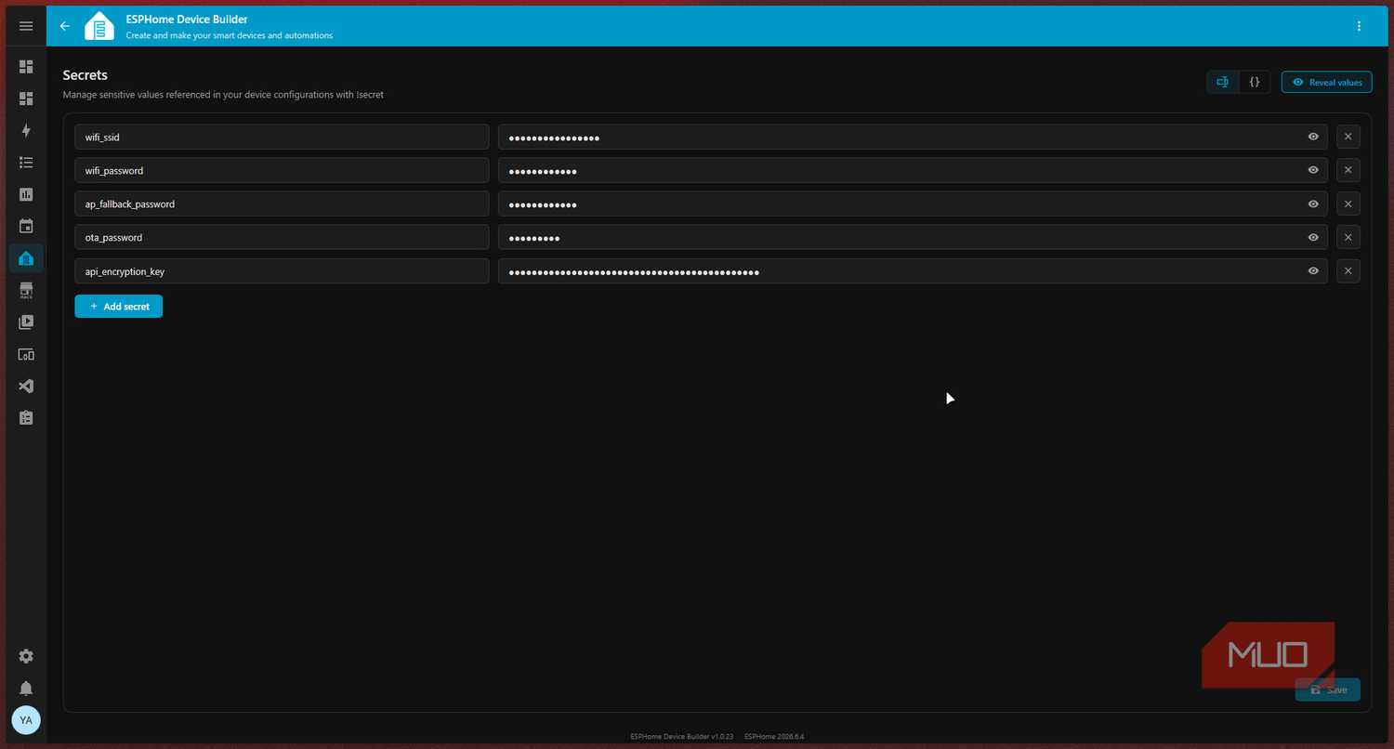Edit the wifi_password name field
The image size is (1394, 749).
coord(282,170)
